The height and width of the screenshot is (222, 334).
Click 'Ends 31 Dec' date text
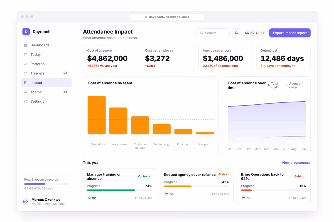click(x=144, y=198)
